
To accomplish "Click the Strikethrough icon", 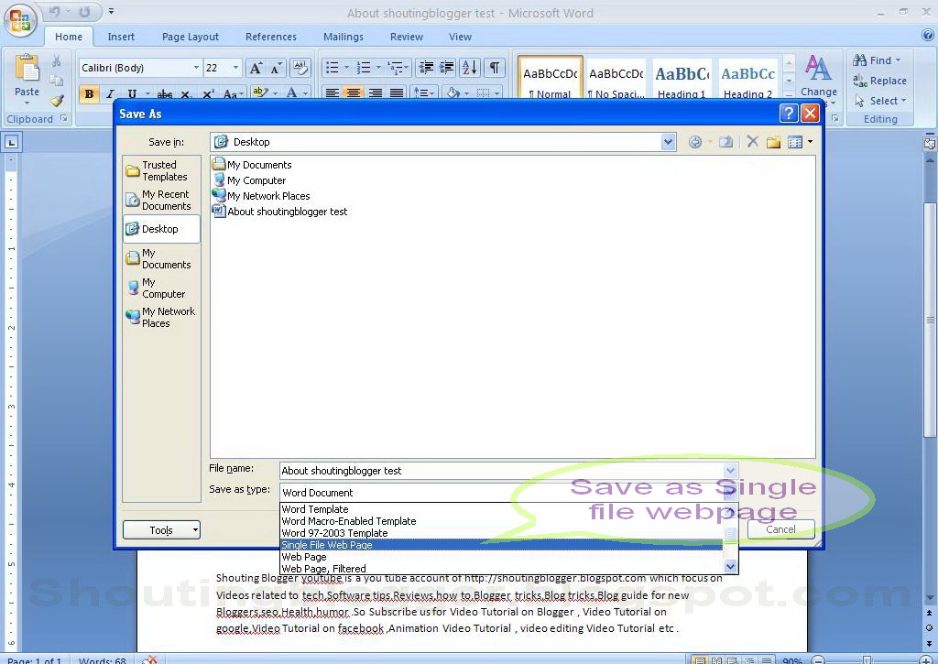I will tap(165, 94).
